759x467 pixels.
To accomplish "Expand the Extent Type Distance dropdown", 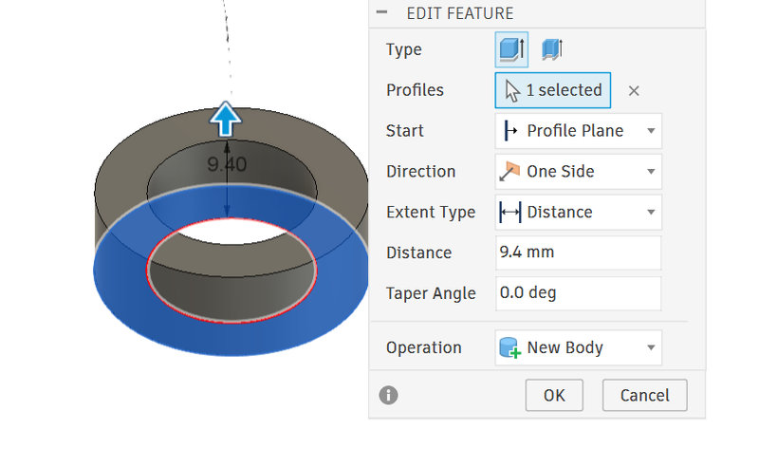I will click(578, 213).
